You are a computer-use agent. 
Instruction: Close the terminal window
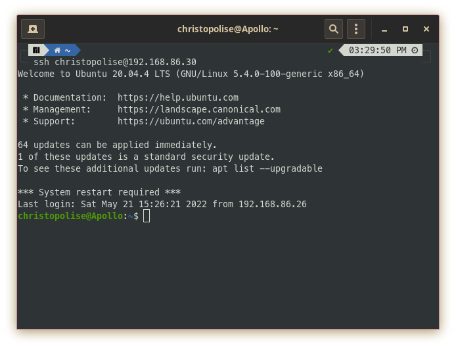pyautogui.click(x=426, y=29)
